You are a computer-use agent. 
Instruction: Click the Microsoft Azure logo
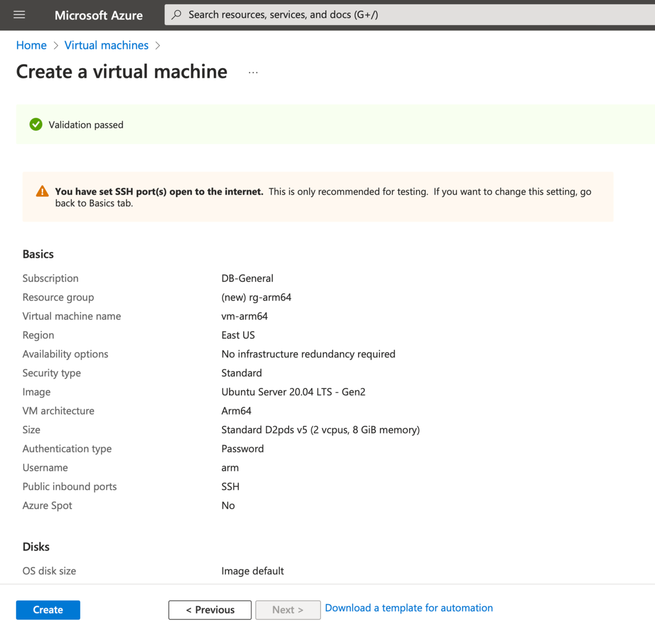[98, 15]
